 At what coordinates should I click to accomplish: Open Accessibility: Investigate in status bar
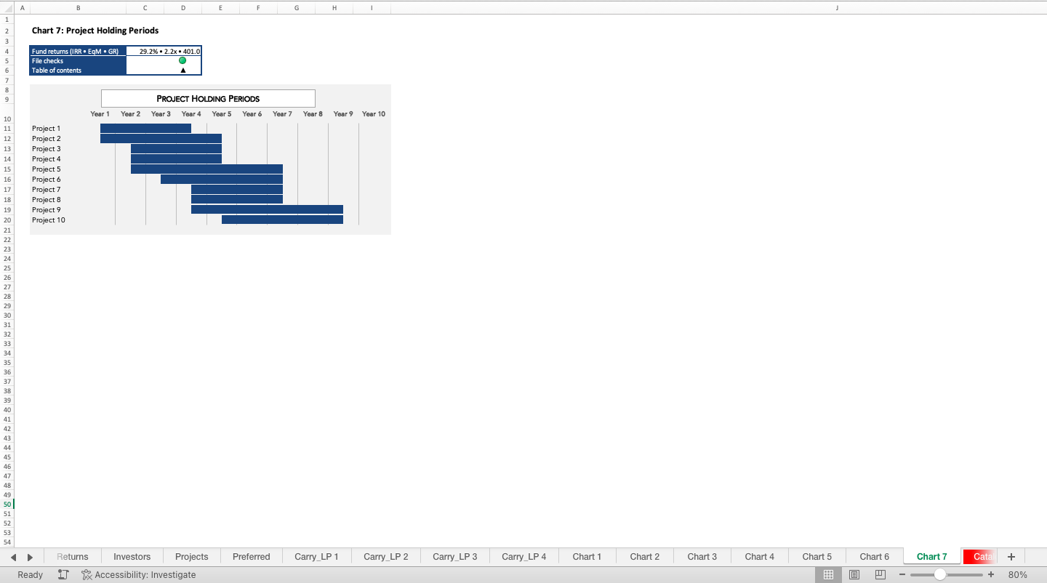138,575
